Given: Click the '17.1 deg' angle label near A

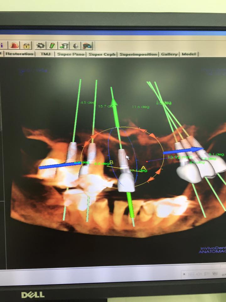Looking at the screenshot, I should [x=139, y=171].
